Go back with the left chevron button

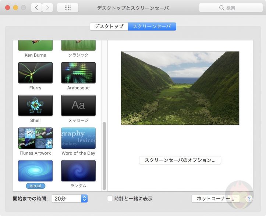coord(36,8)
